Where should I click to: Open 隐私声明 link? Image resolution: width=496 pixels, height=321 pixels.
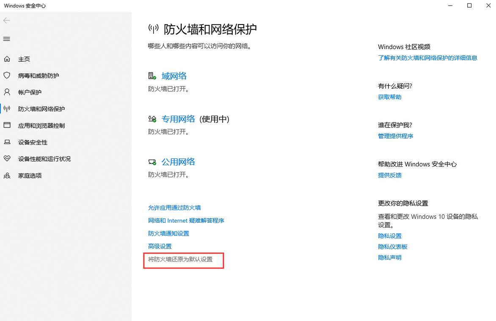pos(390,258)
